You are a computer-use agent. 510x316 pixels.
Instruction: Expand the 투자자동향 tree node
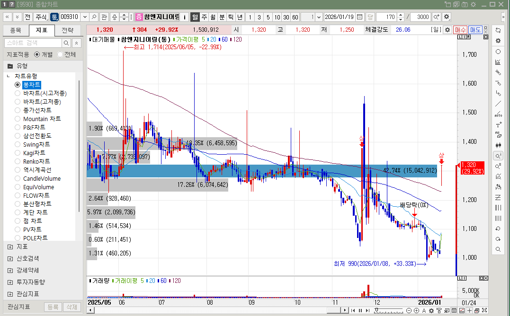click(x=10, y=282)
